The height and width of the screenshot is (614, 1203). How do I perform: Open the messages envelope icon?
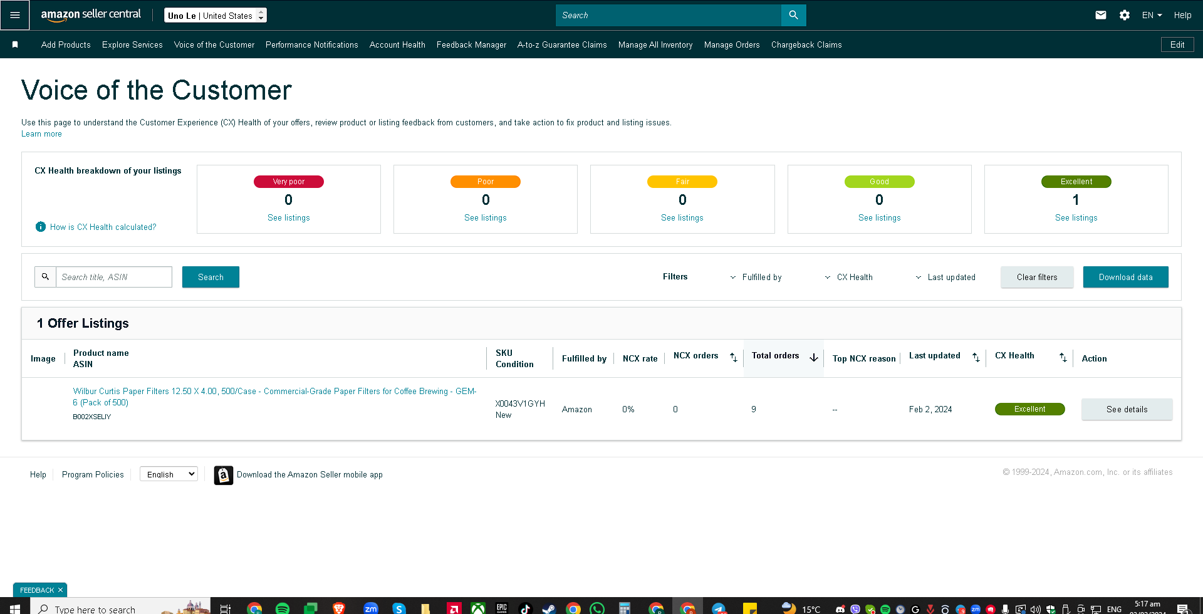click(1101, 15)
